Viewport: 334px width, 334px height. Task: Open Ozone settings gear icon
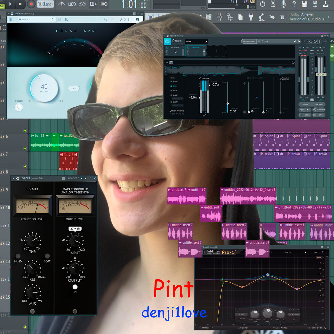point(315,41)
